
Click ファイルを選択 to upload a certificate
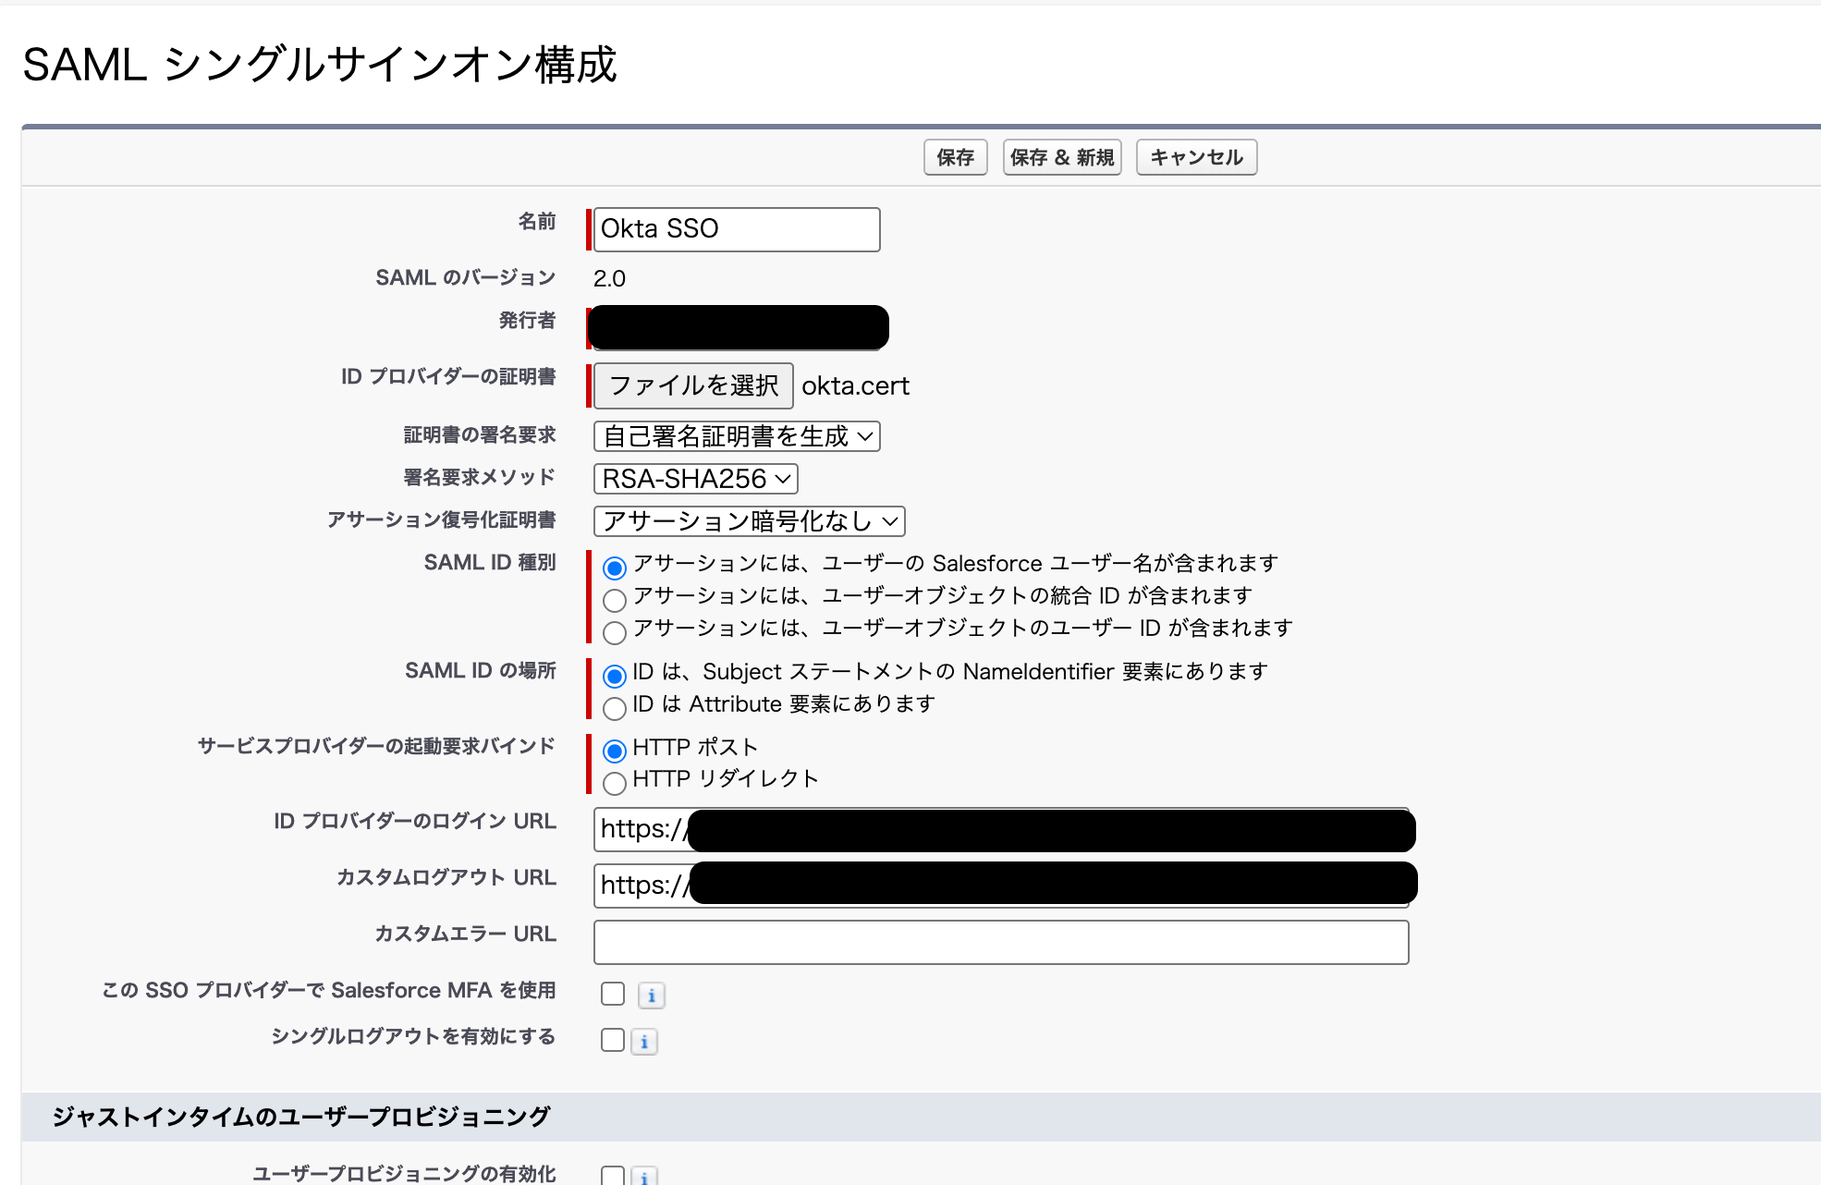[x=692, y=385]
